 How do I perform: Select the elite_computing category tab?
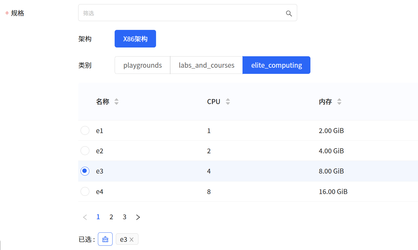click(x=276, y=65)
